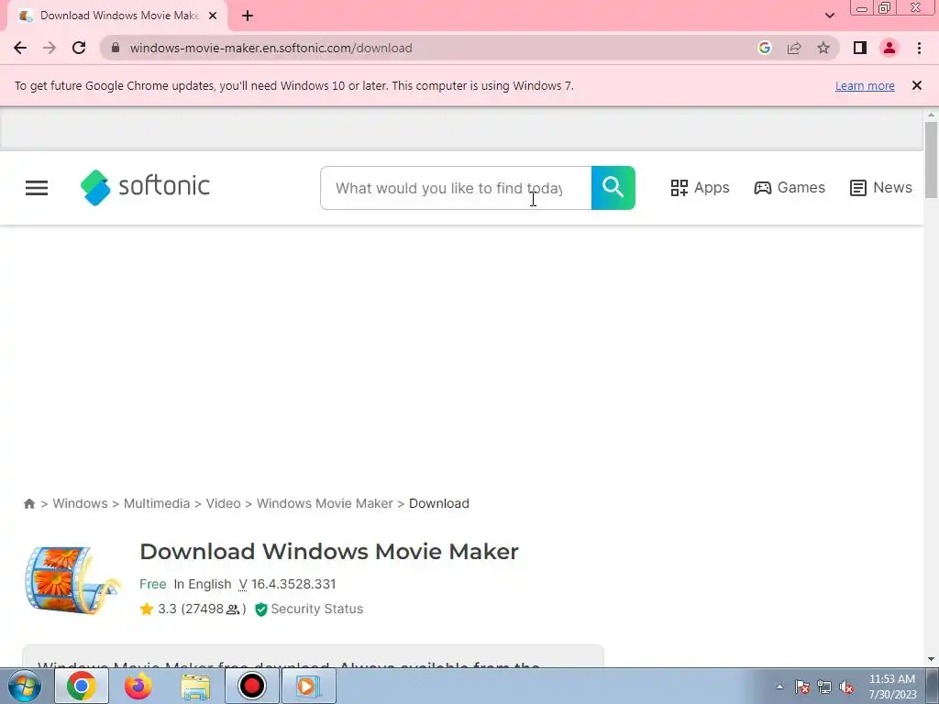Viewport: 939px width, 704px height.
Task: Click the In English language label
Action: tap(203, 584)
